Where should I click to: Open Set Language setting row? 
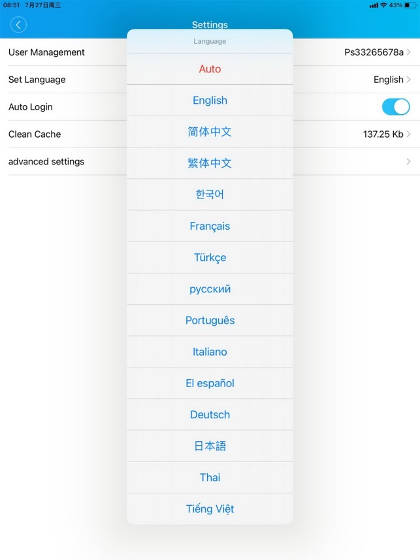pos(37,80)
